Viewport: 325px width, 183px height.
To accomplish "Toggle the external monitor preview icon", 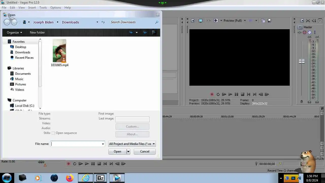I will click(x=201, y=21).
